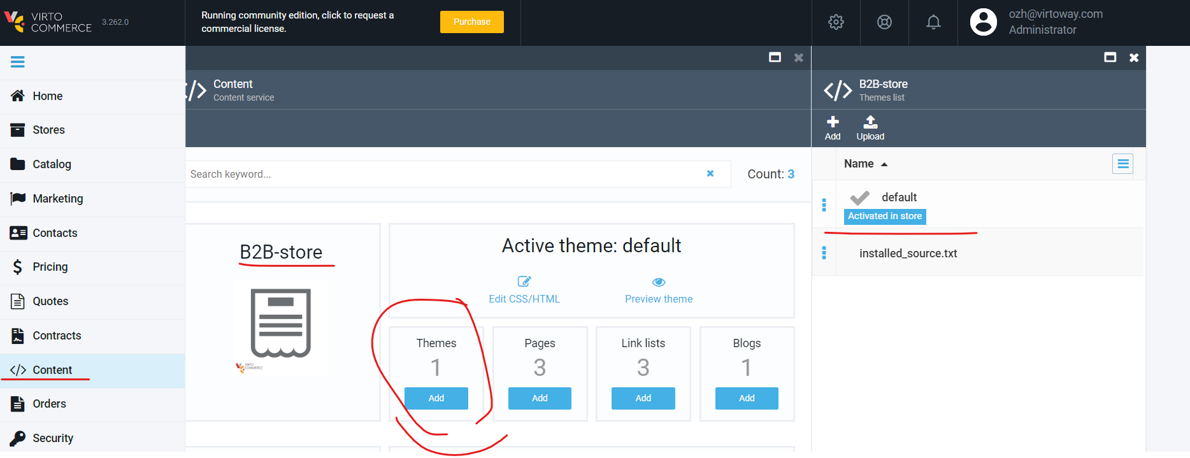
Task: Open the help lifebuoy icon
Action: coord(884,22)
